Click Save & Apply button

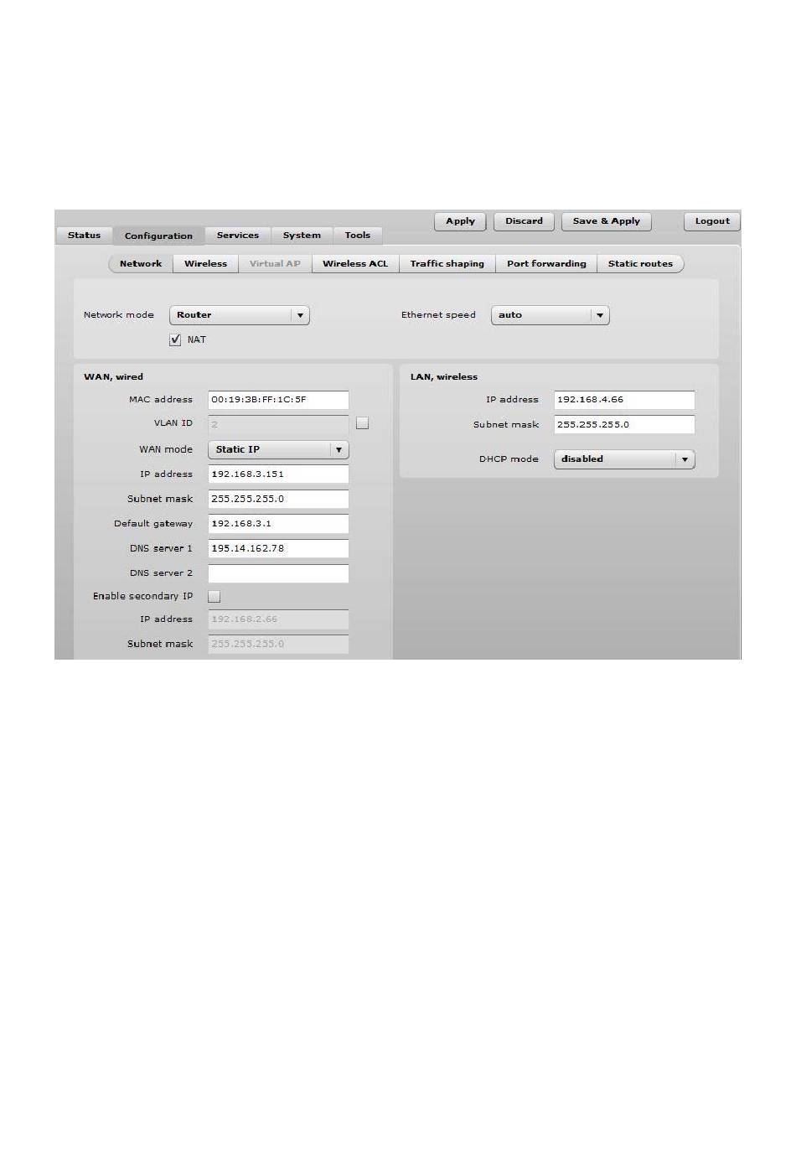(606, 221)
